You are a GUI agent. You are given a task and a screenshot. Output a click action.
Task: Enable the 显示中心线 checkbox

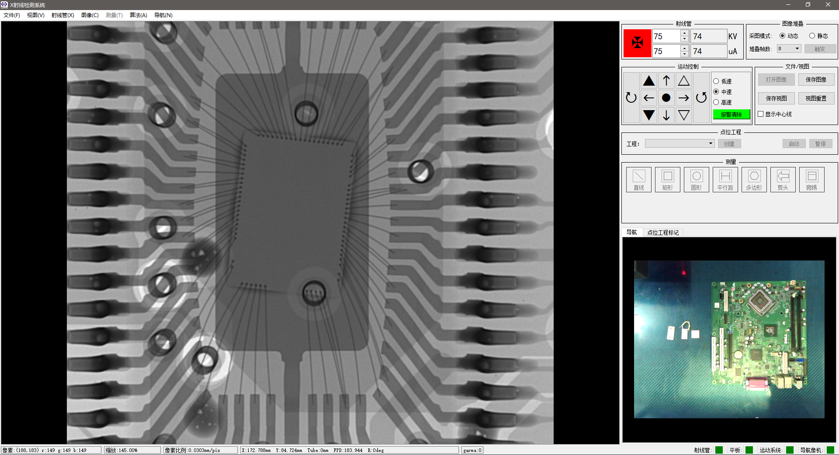(761, 114)
